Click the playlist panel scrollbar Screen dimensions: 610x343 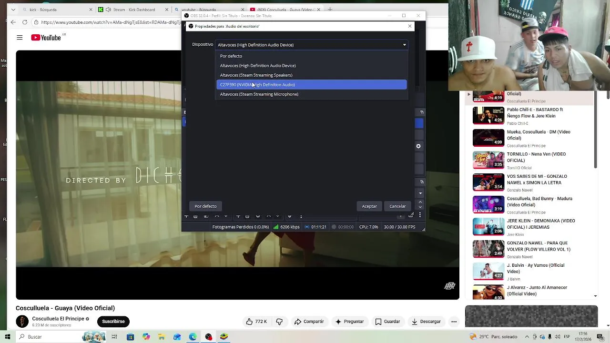[595, 130]
